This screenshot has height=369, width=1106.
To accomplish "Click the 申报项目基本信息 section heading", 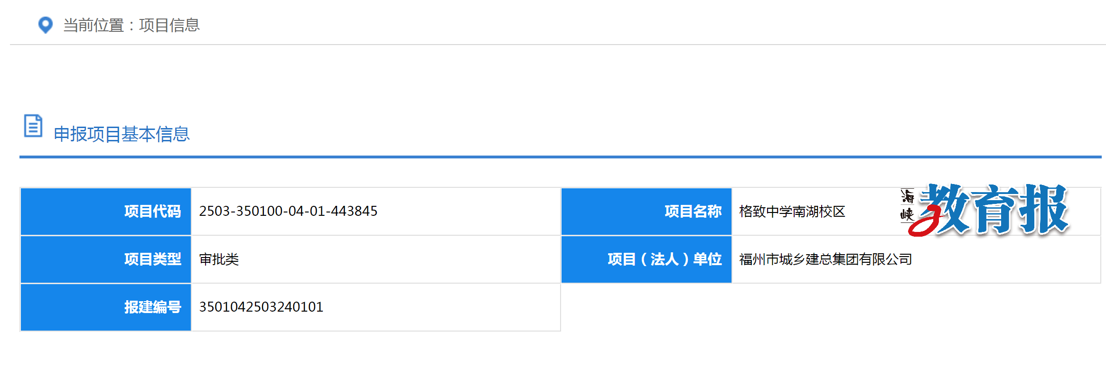I will 122,134.
